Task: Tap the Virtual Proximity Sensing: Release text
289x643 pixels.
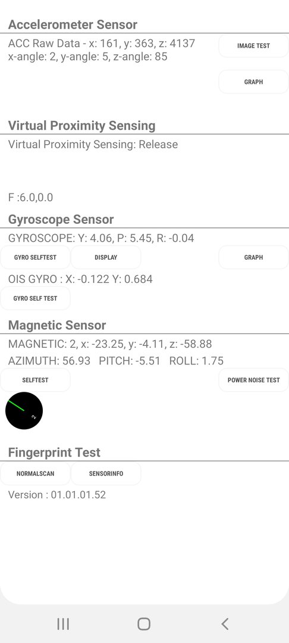Action: [x=93, y=144]
